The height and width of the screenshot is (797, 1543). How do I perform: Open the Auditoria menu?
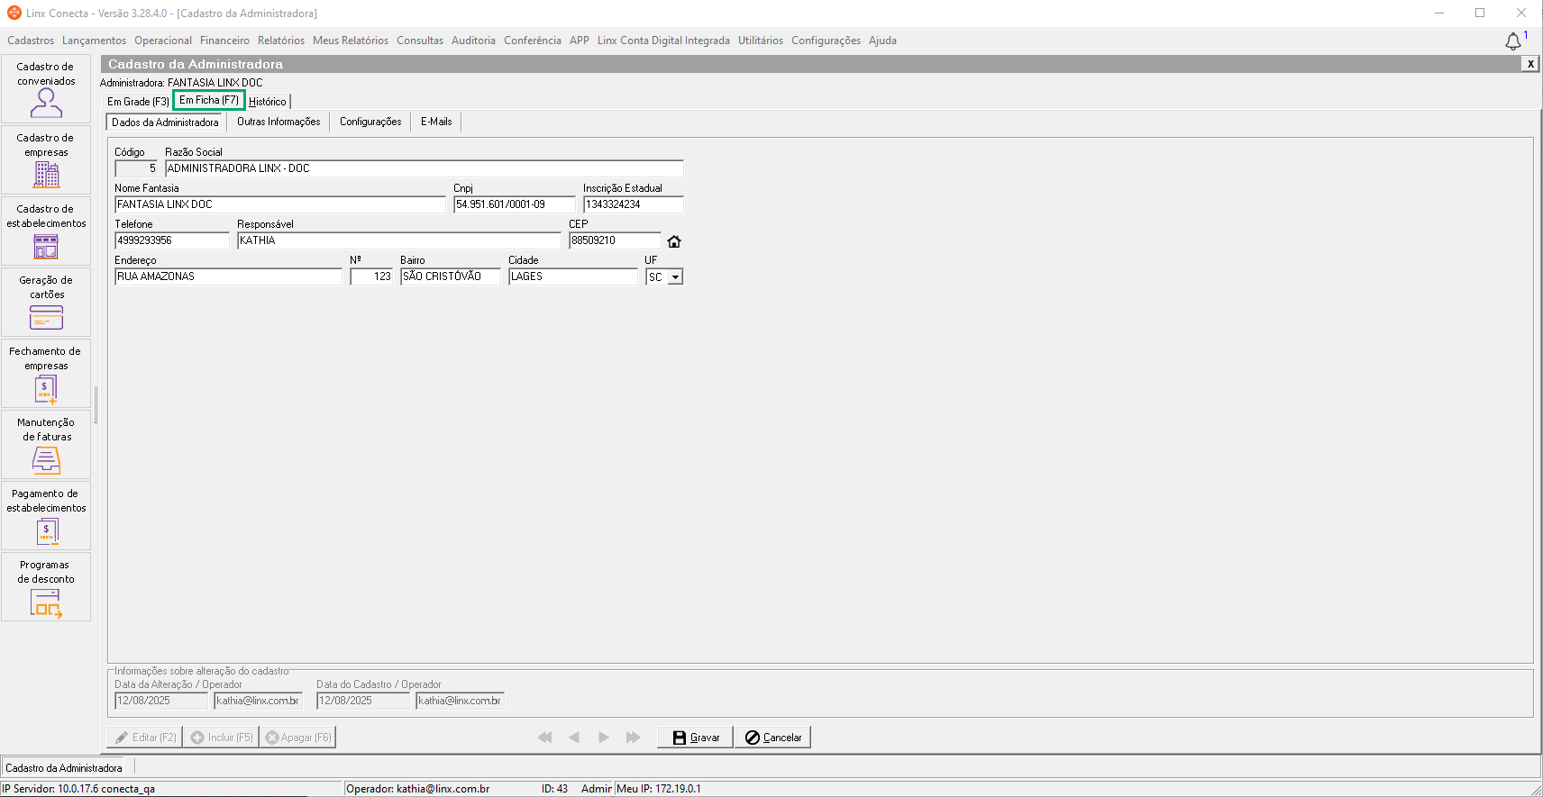click(473, 41)
